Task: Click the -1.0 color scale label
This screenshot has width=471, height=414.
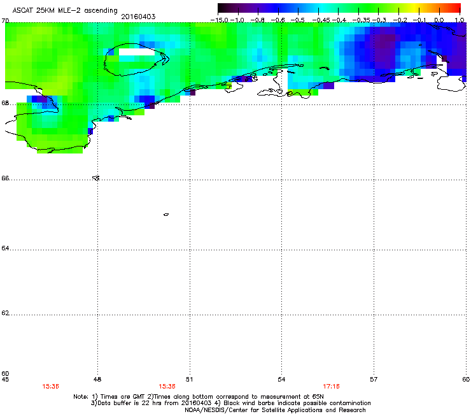Action: click(237, 20)
